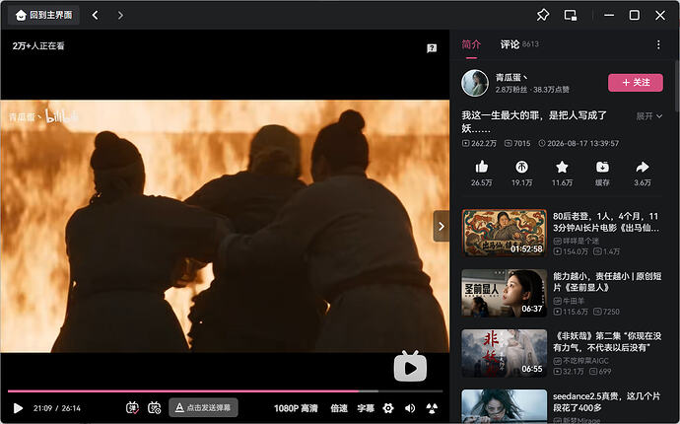Pin the window on top
680x424 pixels.
click(543, 15)
